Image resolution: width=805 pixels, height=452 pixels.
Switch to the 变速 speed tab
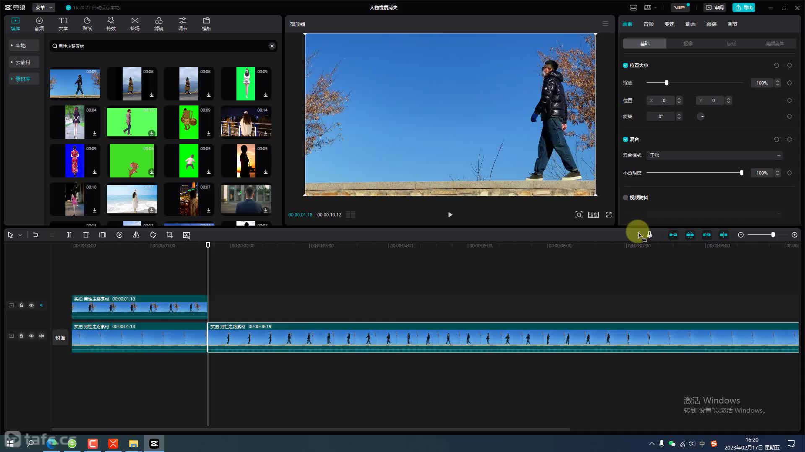point(670,24)
